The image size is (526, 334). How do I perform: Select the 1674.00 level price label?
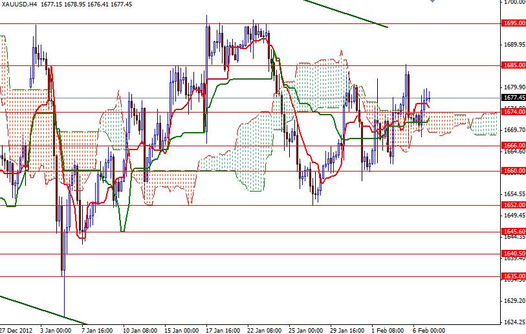pos(512,112)
